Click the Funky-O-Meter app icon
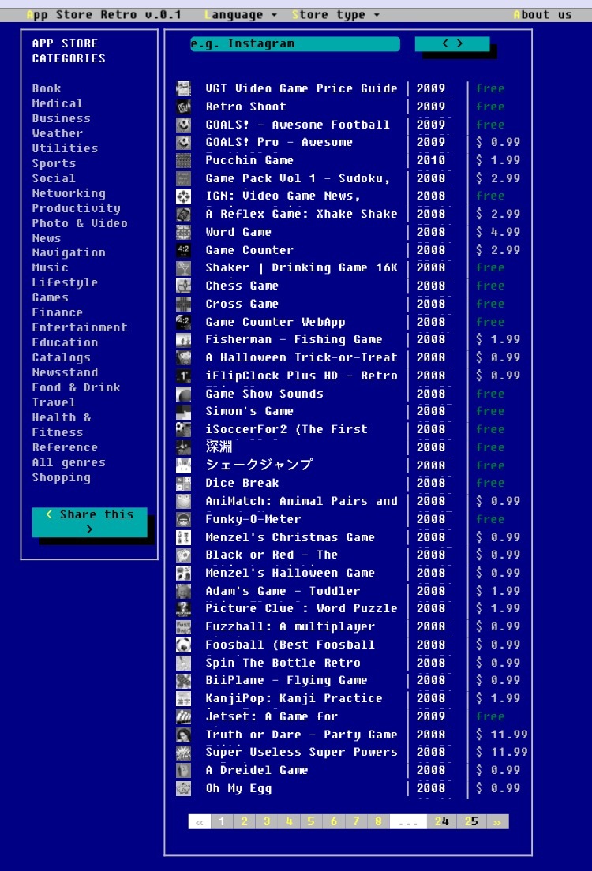Image resolution: width=592 pixels, height=871 pixels. 183,519
